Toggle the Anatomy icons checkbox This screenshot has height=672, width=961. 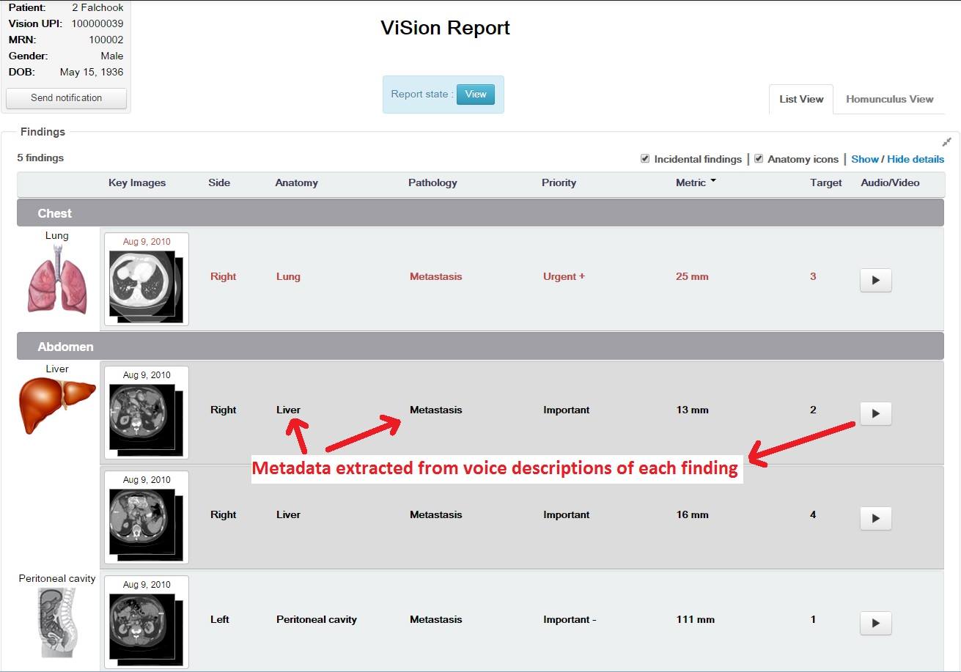tap(759, 158)
